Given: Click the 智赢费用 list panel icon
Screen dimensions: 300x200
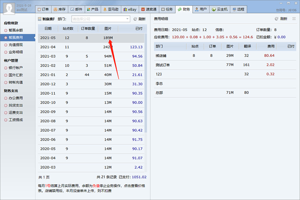Looking at the screenshot, I should click(x=40, y=19).
